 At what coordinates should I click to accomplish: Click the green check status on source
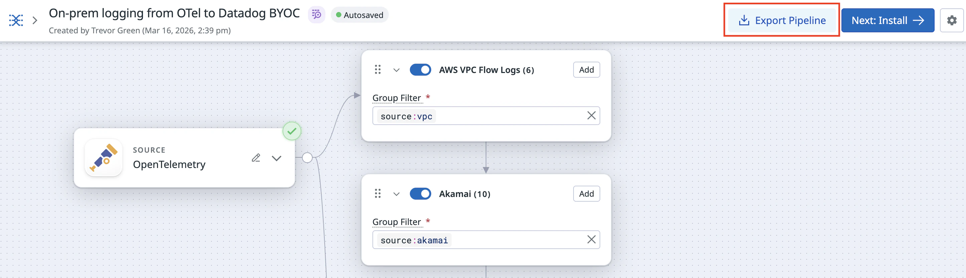click(292, 131)
